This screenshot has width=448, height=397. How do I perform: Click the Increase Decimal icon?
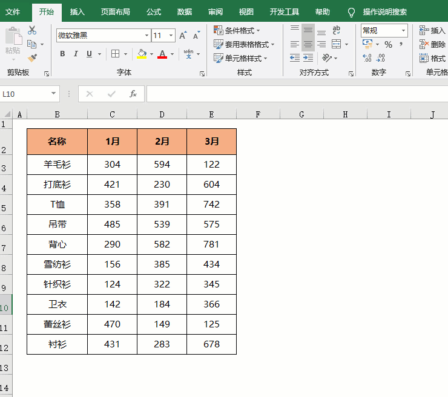tap(367, 58)
